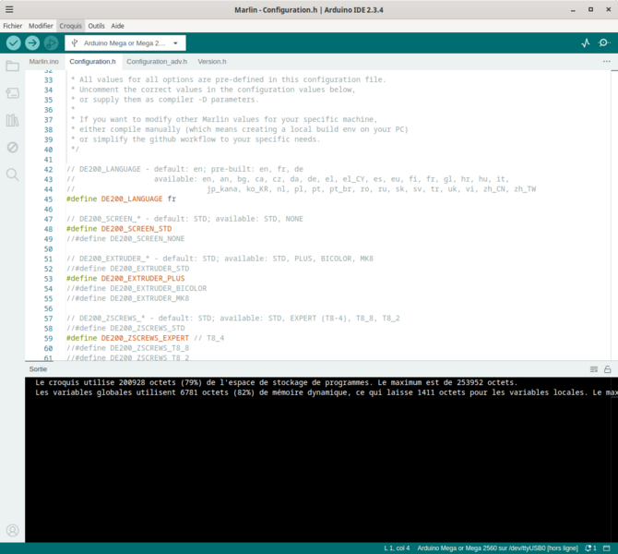
Task: Click on the DE200_LANGUAGE fr define line
Action: (121, 199)
